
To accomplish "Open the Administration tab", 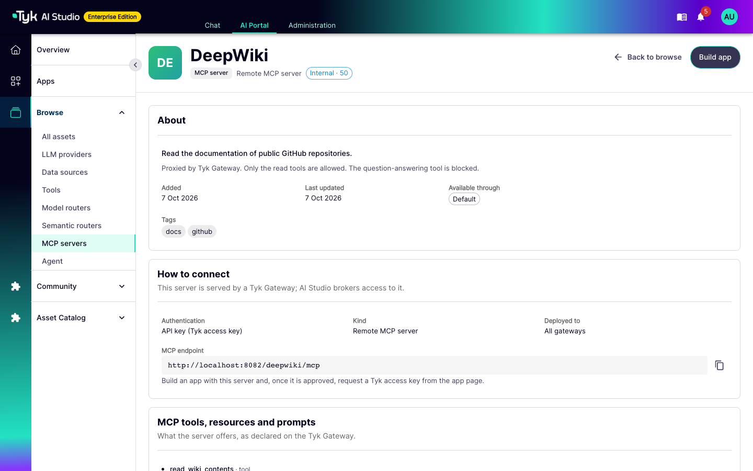I will click(x=312, y=25).
